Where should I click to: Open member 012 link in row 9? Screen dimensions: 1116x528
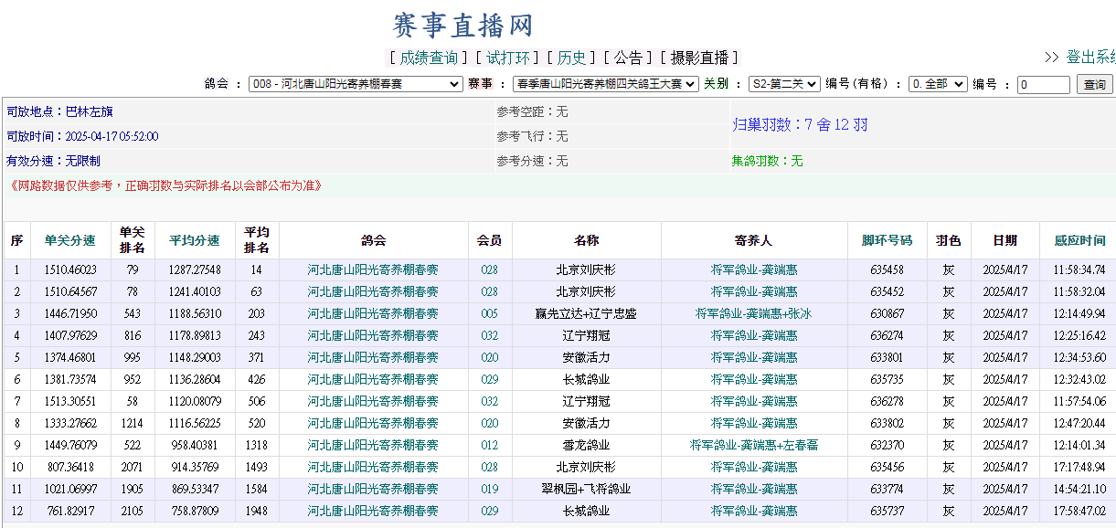pos(490,446)
